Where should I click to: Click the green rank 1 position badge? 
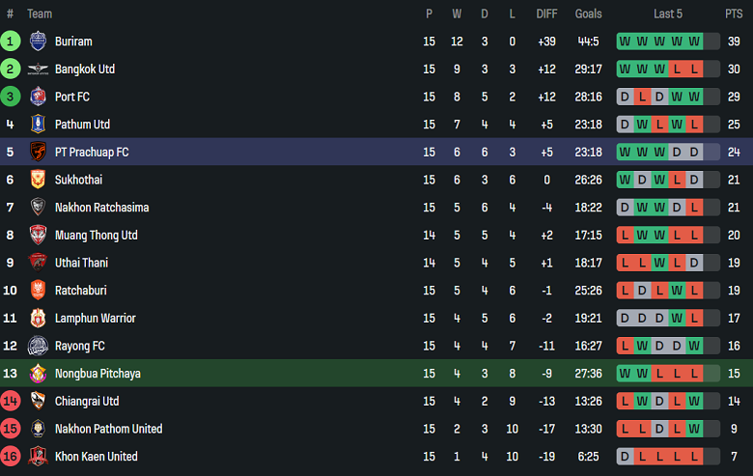tap(11, 42)
